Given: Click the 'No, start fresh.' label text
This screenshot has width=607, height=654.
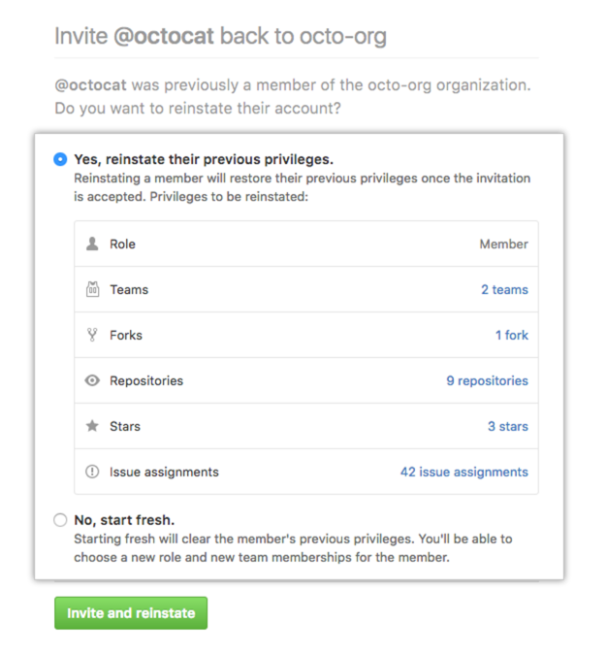Looking at the screenshot, I should coord(124,520).
